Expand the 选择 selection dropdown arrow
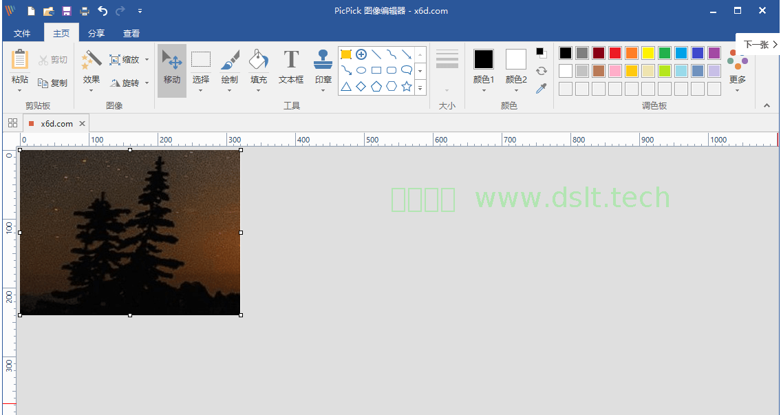 pyautogui.click(x=201, y=91)
